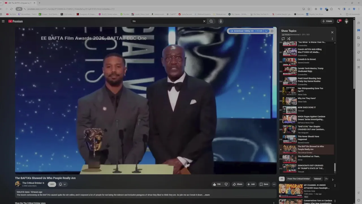Run the search with the magnifier button
This screenshot has width=362, height=204.
(211, 21)
